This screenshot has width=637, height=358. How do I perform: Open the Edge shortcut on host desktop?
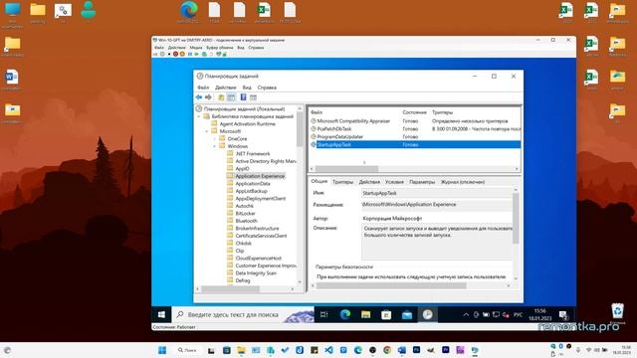pyautogui.click(x=189, y=12)
